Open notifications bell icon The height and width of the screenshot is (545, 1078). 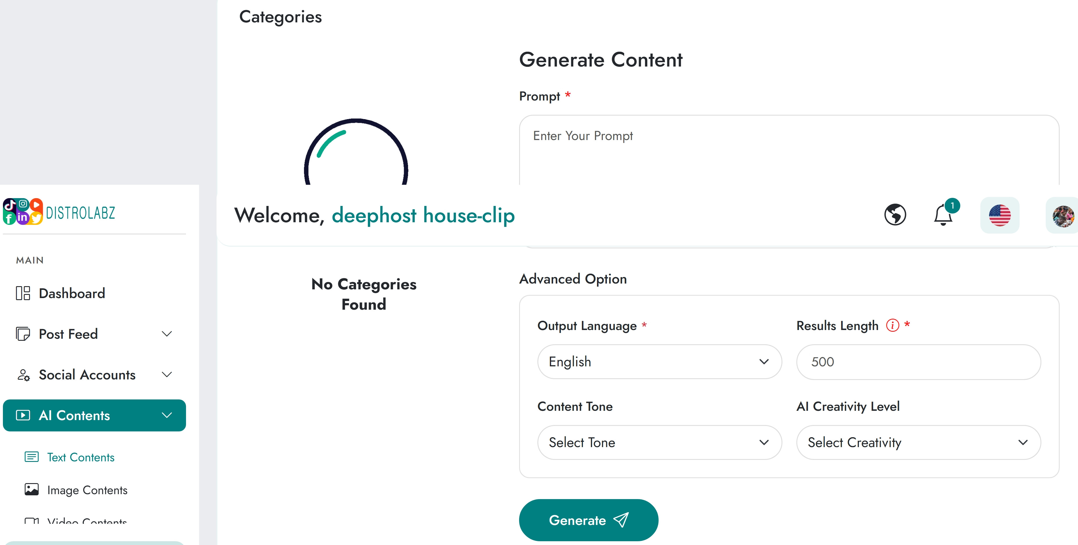(x=943, y=215)
